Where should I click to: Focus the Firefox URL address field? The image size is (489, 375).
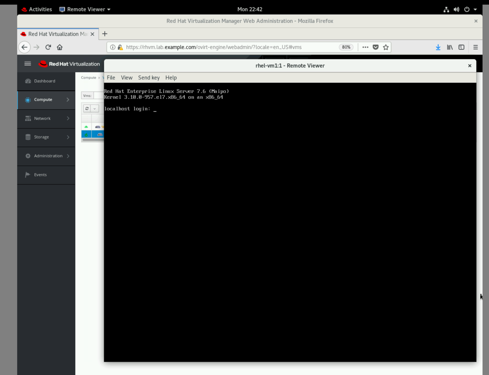(231, 47)
